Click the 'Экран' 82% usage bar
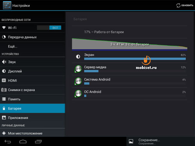 point(135,59)
